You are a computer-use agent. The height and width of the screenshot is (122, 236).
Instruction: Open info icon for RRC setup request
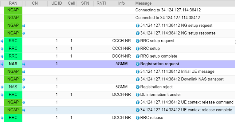(137, 41)
